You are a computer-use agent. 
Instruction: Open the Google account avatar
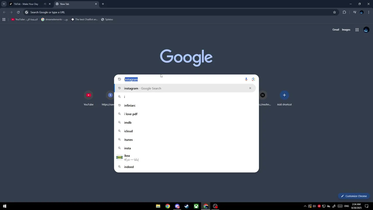[x=366, y=30]
